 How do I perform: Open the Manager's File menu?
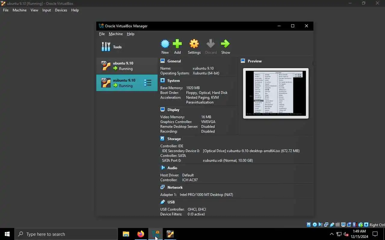[x=102, y=34]
